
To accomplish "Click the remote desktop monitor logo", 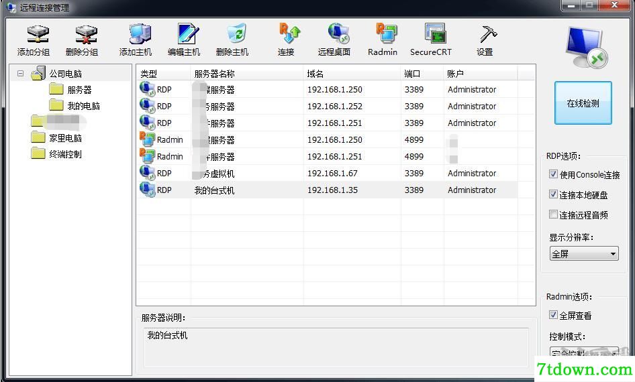I will click(587, 48).
